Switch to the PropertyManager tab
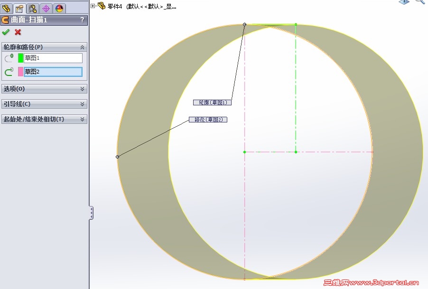Screen dimensions: 428x289 point(19,9)
